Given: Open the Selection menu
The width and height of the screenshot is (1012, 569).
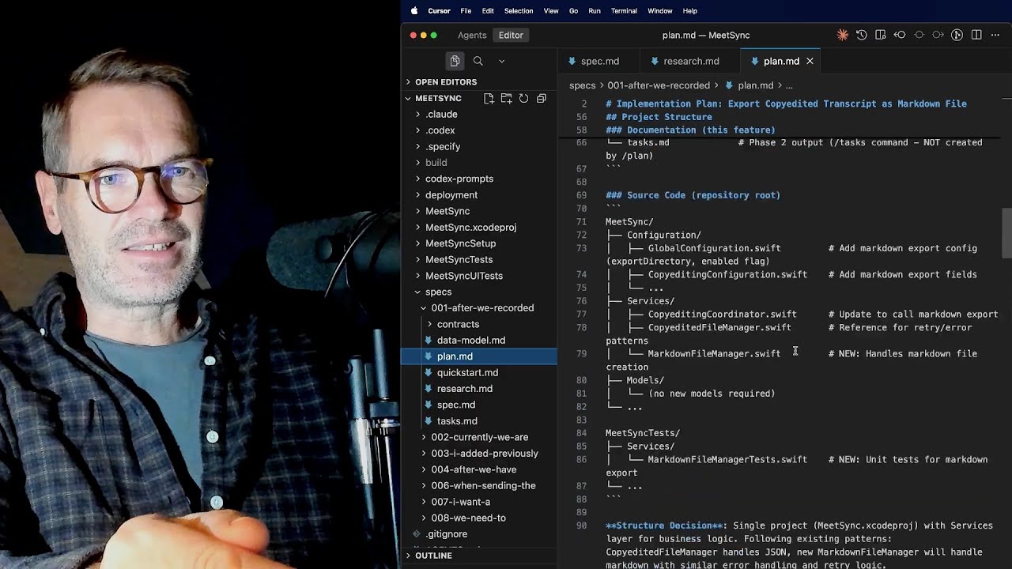Looking at the screenshot, I should 519,11.
